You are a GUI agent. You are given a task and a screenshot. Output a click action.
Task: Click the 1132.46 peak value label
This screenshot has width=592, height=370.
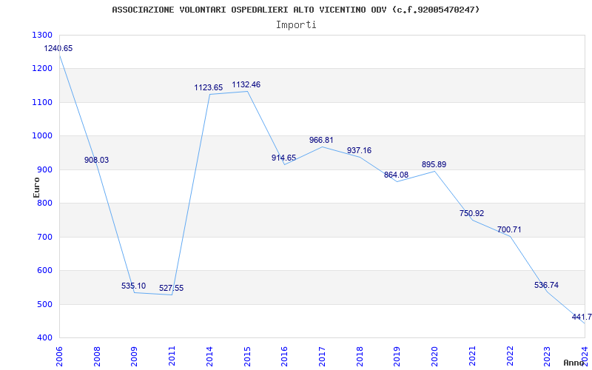[246, 84]
